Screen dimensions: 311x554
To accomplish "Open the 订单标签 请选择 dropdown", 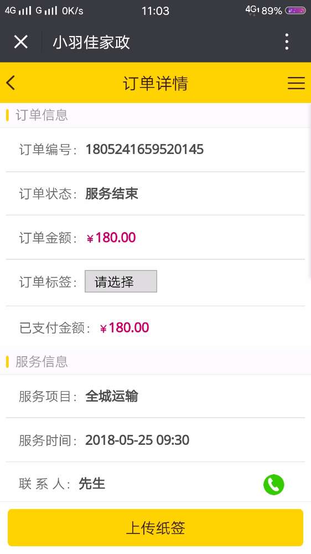I will [121, 281].
